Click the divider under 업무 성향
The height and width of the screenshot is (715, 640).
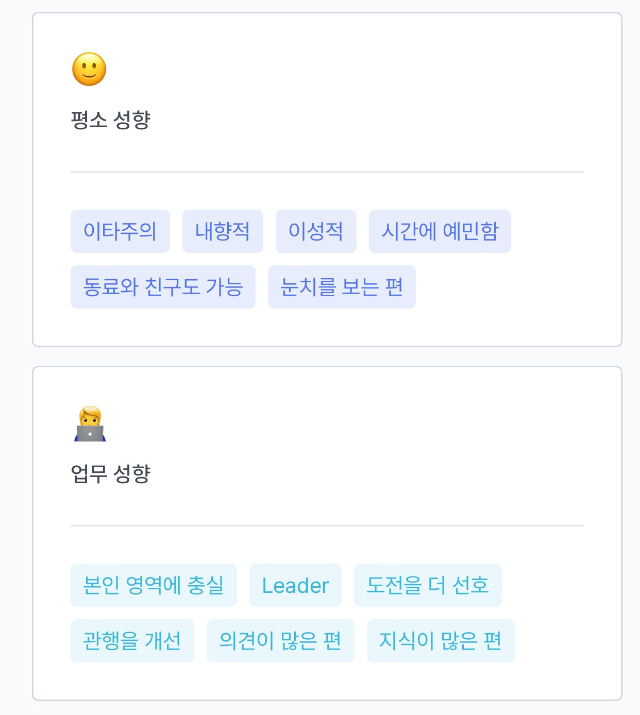[x=327, y=525]
